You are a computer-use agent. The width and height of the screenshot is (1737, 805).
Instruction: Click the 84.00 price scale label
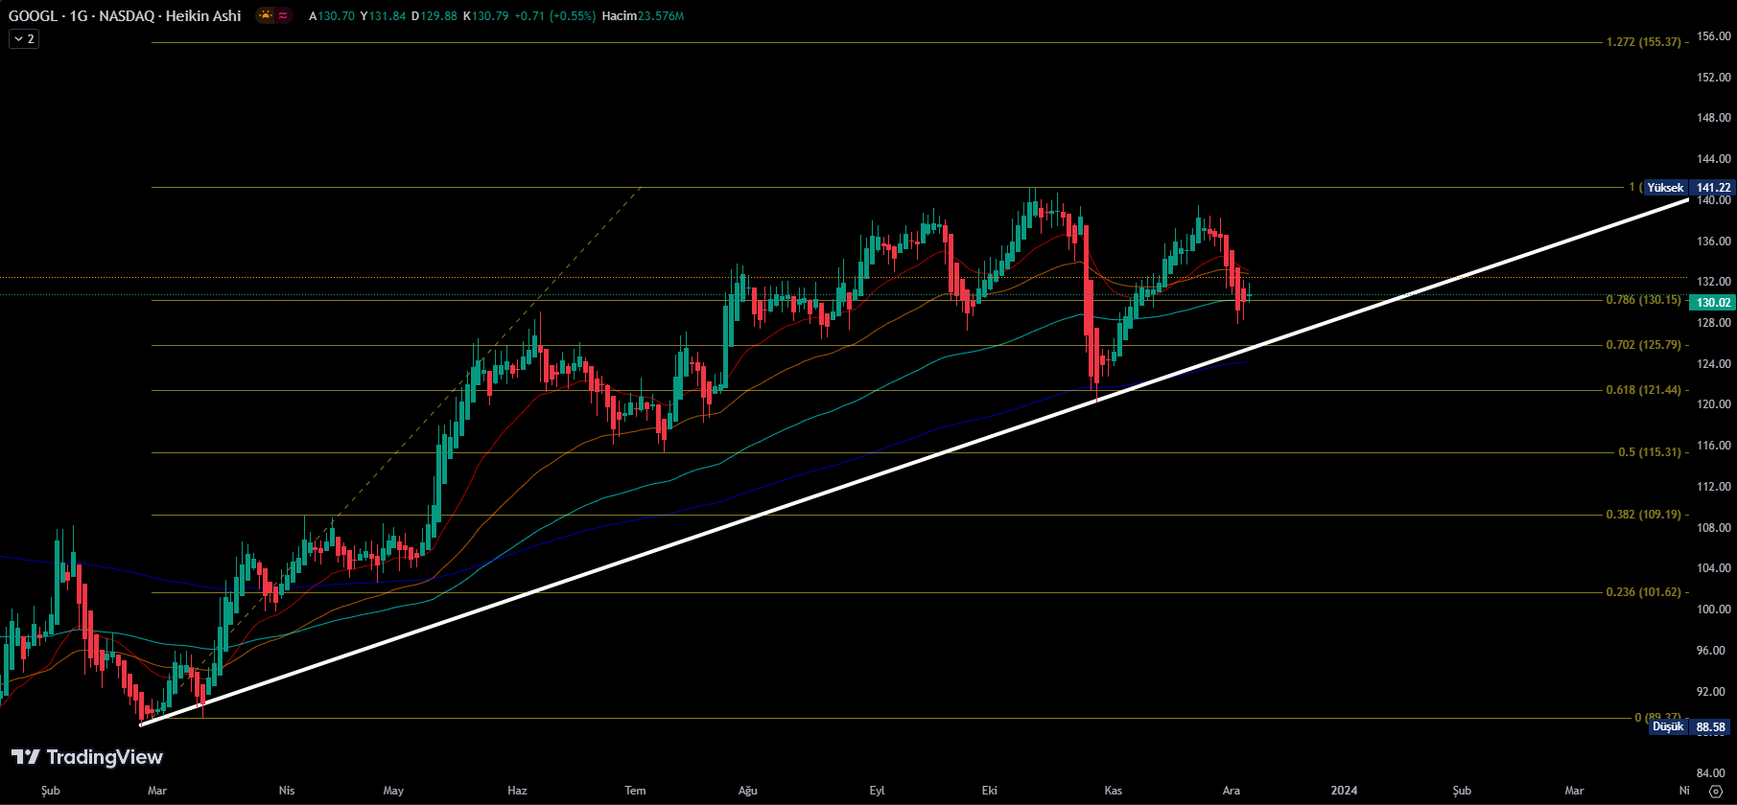(1713, 773)
